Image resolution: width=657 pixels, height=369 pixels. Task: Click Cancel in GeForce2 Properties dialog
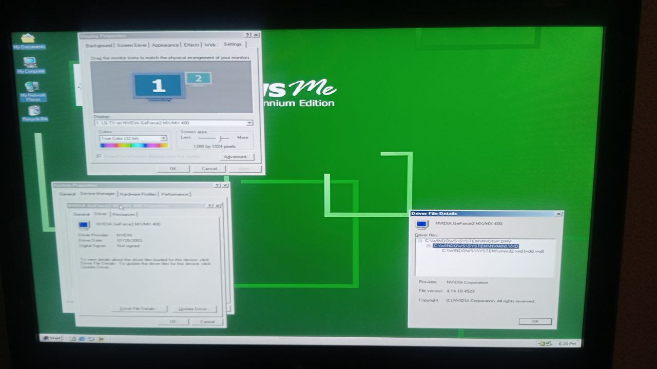(207, 322)
